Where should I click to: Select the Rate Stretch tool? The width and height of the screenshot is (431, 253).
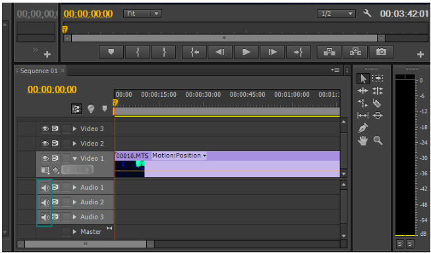[x=363, y=103]
